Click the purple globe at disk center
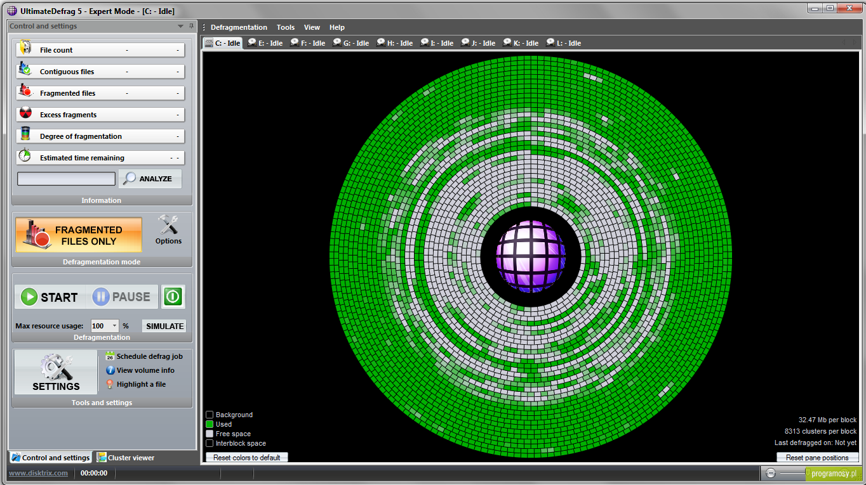 coord(531,256)
